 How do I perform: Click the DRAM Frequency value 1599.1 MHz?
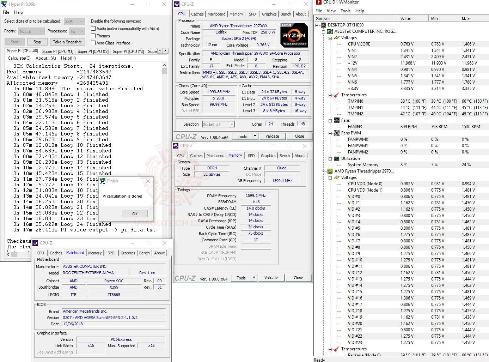point(256,195)
